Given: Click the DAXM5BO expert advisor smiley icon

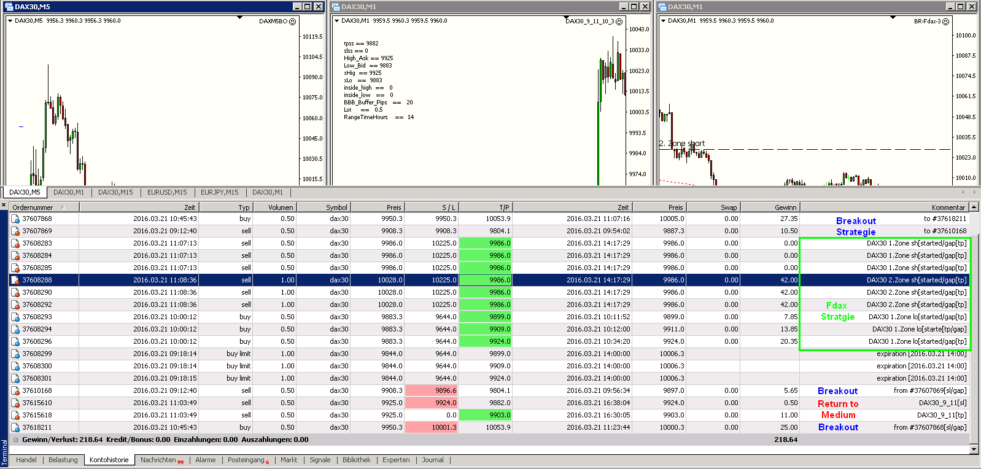Looking at the screenshot, I should [292, 21].
